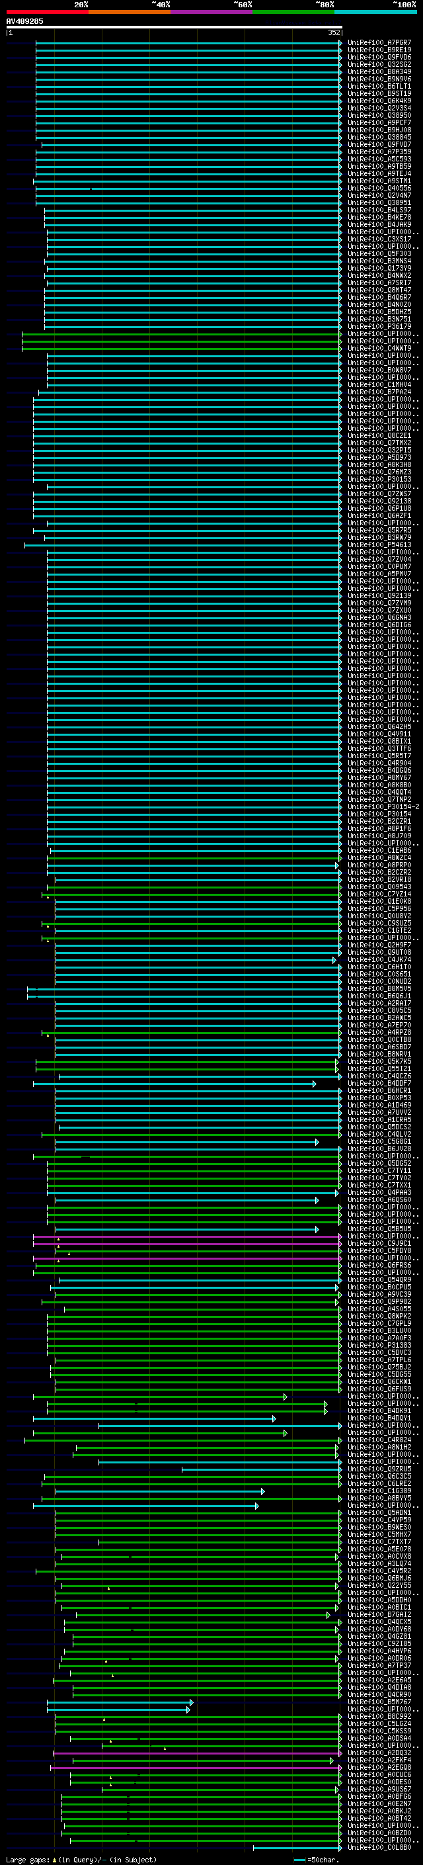The width and height of the screenshot is (423, 1865).
Task: Select hit UniRef100_A7PGR7
Action: (x=379, y=43)
